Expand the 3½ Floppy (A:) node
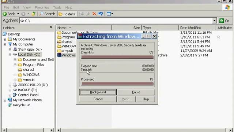Image resolution: width=234 pixels, height=132 pixels. coord(10,49)
